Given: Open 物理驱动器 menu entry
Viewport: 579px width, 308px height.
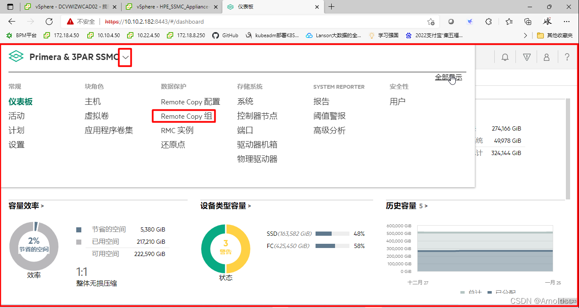Looking at the screenshot, I should pyautogui.click(x=257, y=159).
